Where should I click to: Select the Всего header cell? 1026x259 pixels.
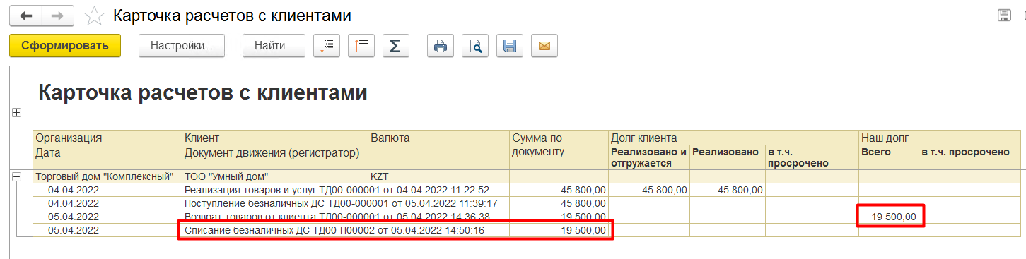(x=888, y=157)
